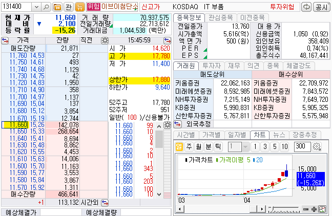The width and height of the screenshot is (332, 216).
Task: Open the 가격별 tab
Action: coord(211,135)
